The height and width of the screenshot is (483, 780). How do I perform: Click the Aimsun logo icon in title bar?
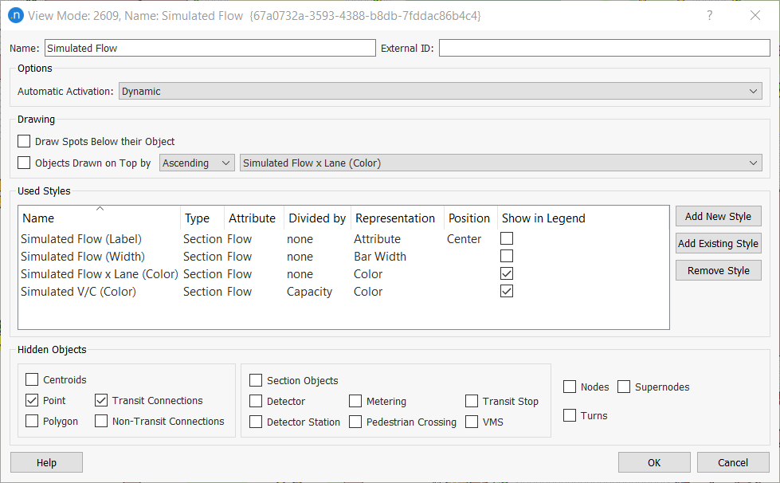point(16,15)
